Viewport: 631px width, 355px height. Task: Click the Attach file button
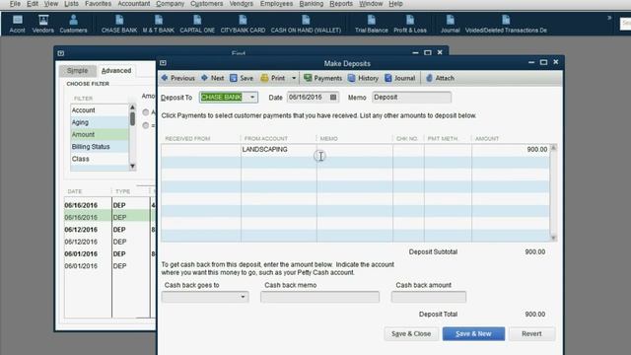pos(440,78)
